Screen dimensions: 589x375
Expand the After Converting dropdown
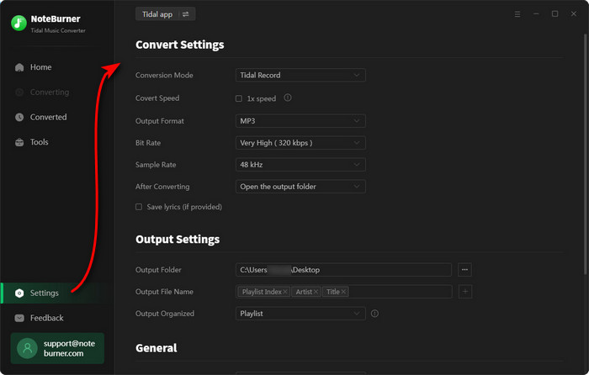coord(300,187)
